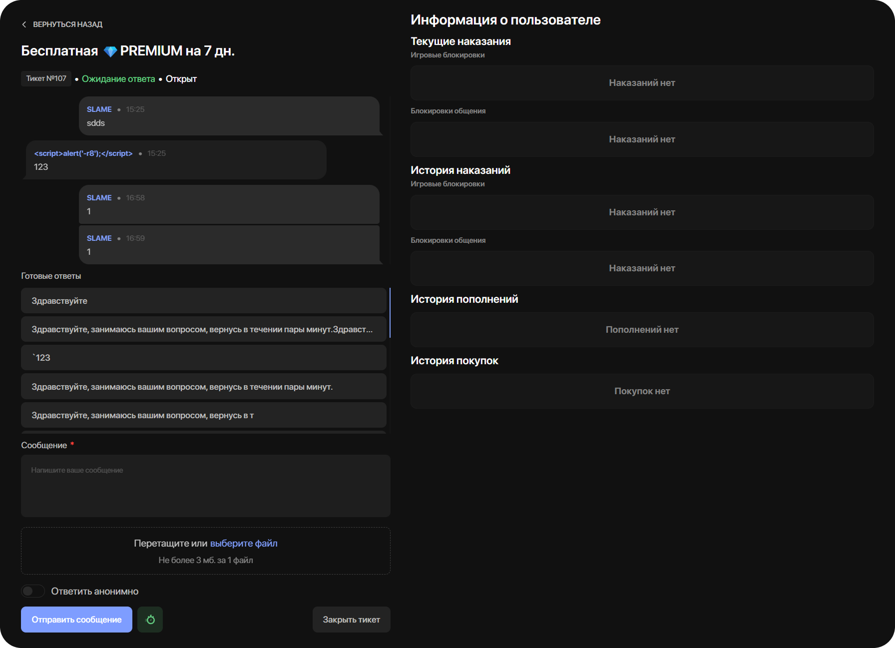Select quick reply ending with "вернусь в т"

coord(204,415)
